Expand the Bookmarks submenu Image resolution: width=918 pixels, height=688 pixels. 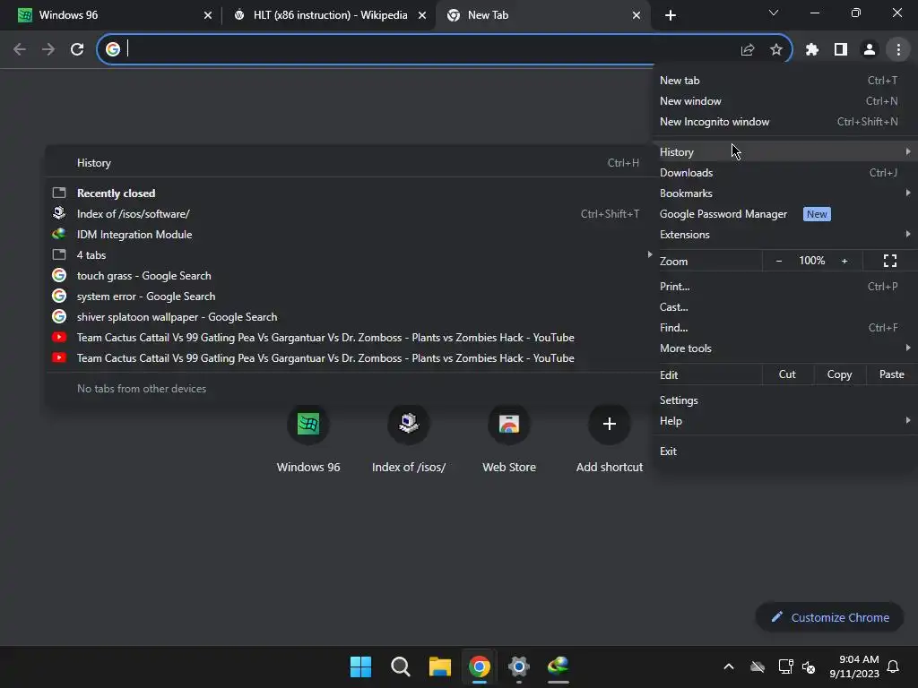[x=784, y=193]
